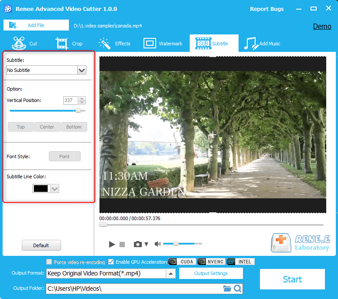338x299 pixels.
Task: Click the Vertical Position value field
Action: [70, 100]
